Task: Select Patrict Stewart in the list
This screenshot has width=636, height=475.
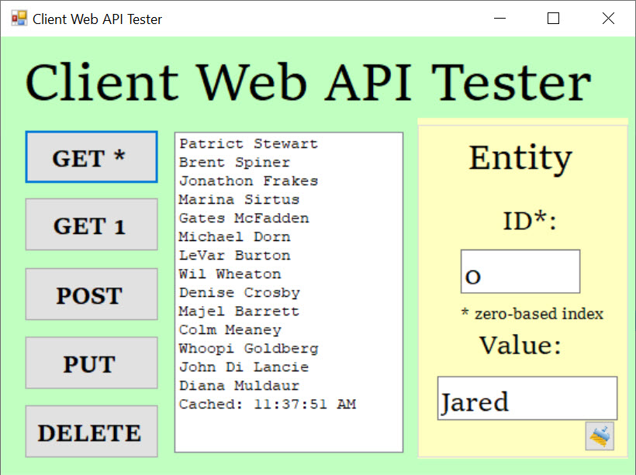Action: click(249, 143)
